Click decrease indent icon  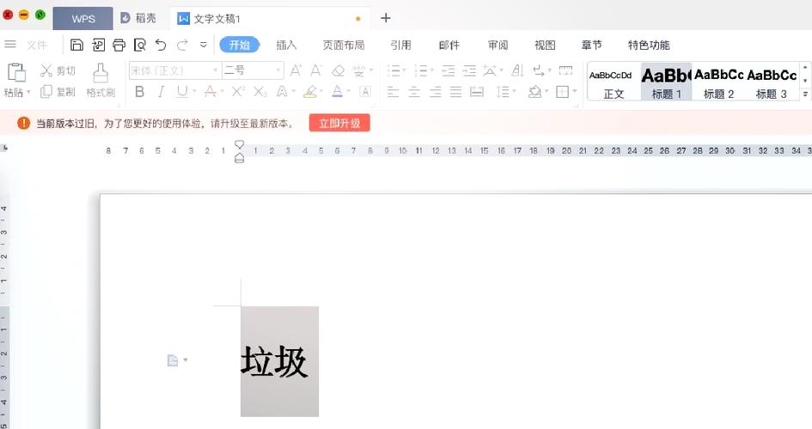coord(449,70)
